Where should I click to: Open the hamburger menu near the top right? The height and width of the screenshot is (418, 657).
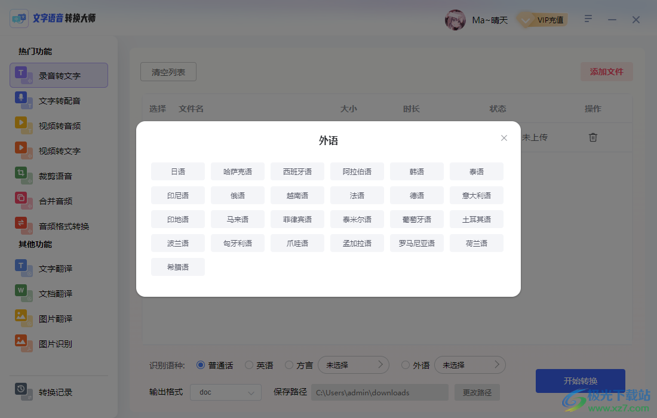coord(588,19)
